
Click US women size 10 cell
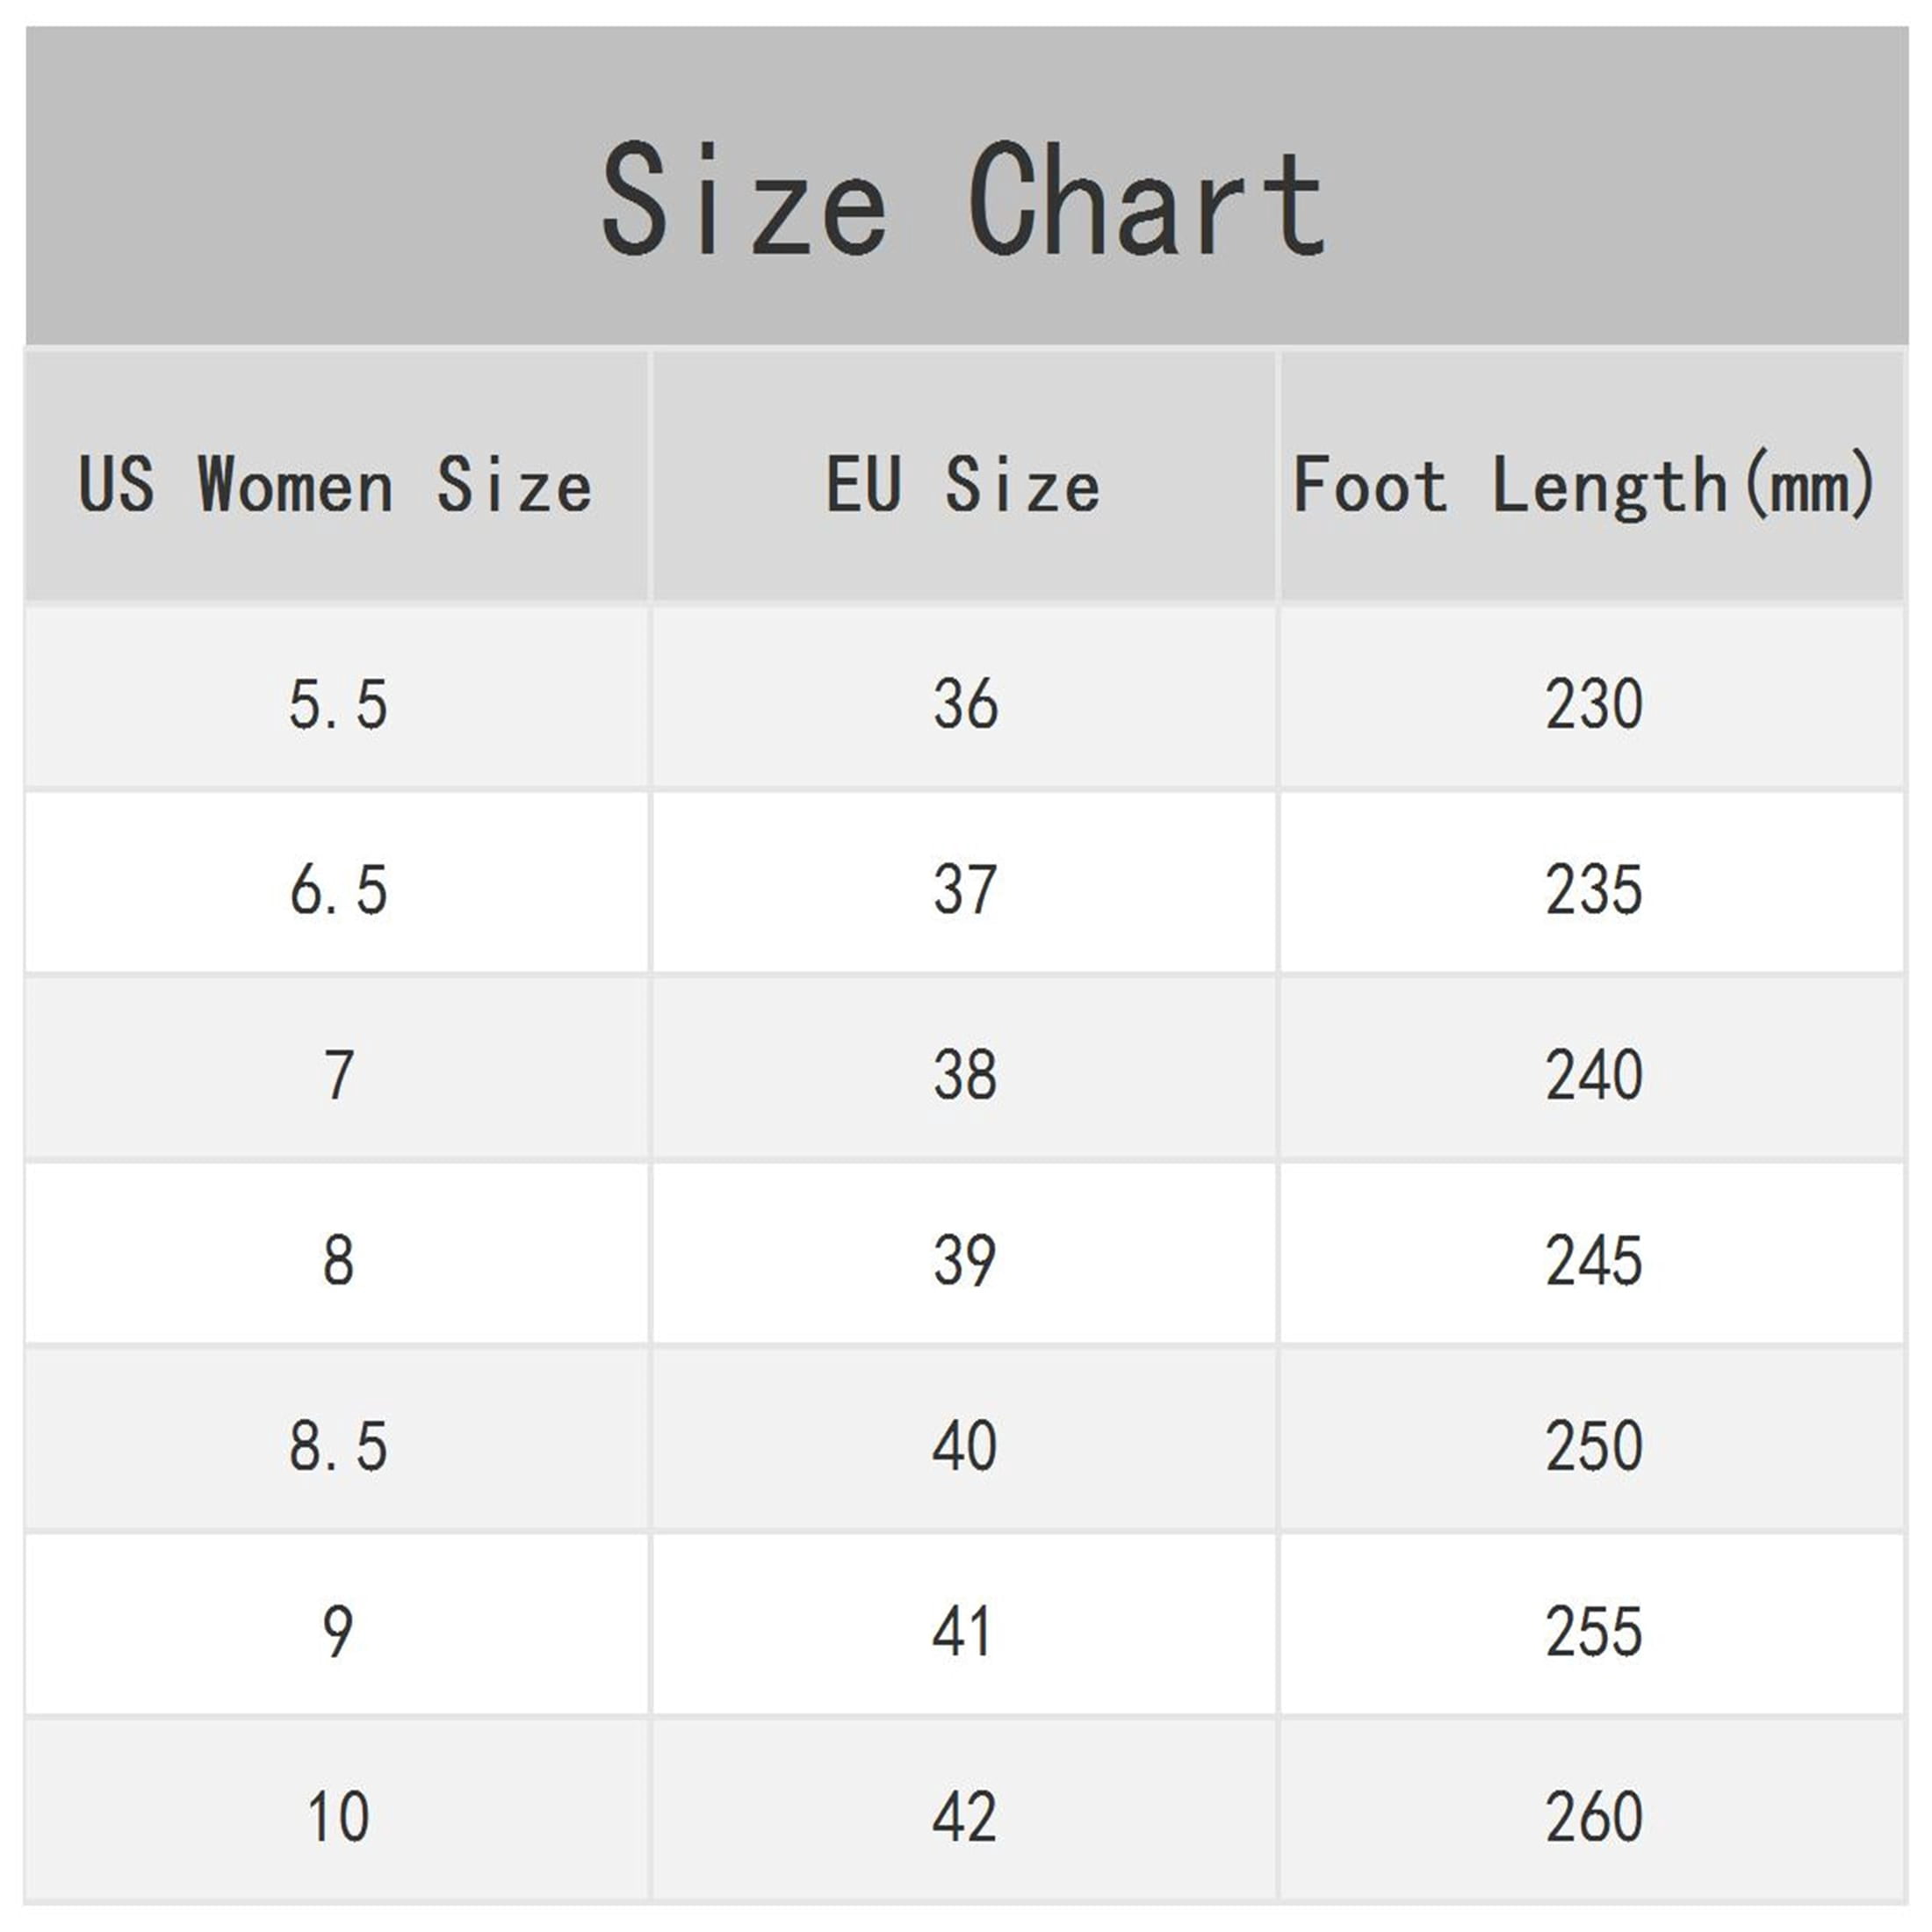point(337,1810)
